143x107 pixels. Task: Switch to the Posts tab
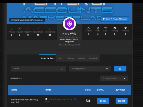60,58
